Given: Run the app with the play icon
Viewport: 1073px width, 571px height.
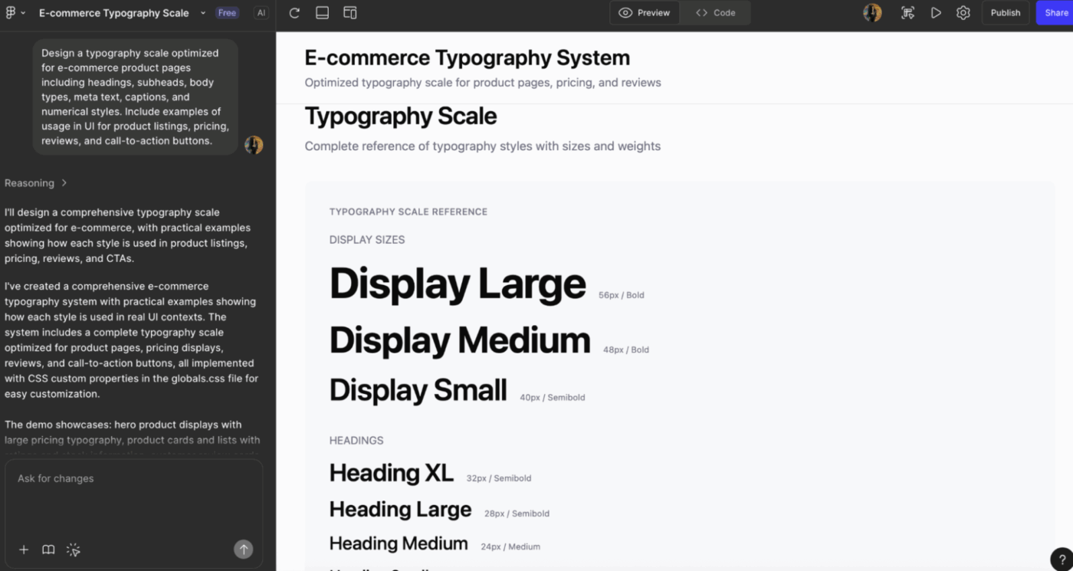Looking at the screenshot, I should pos(936,12).
